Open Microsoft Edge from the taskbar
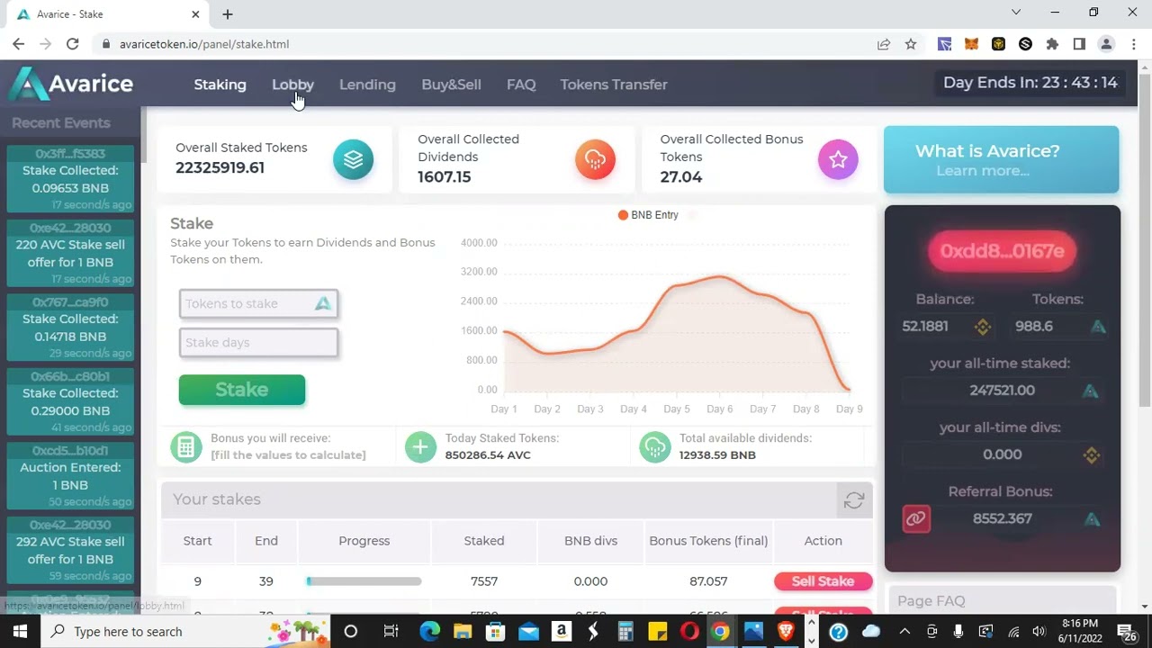This screenshot has height=648, width=1152. click(429, 631)
